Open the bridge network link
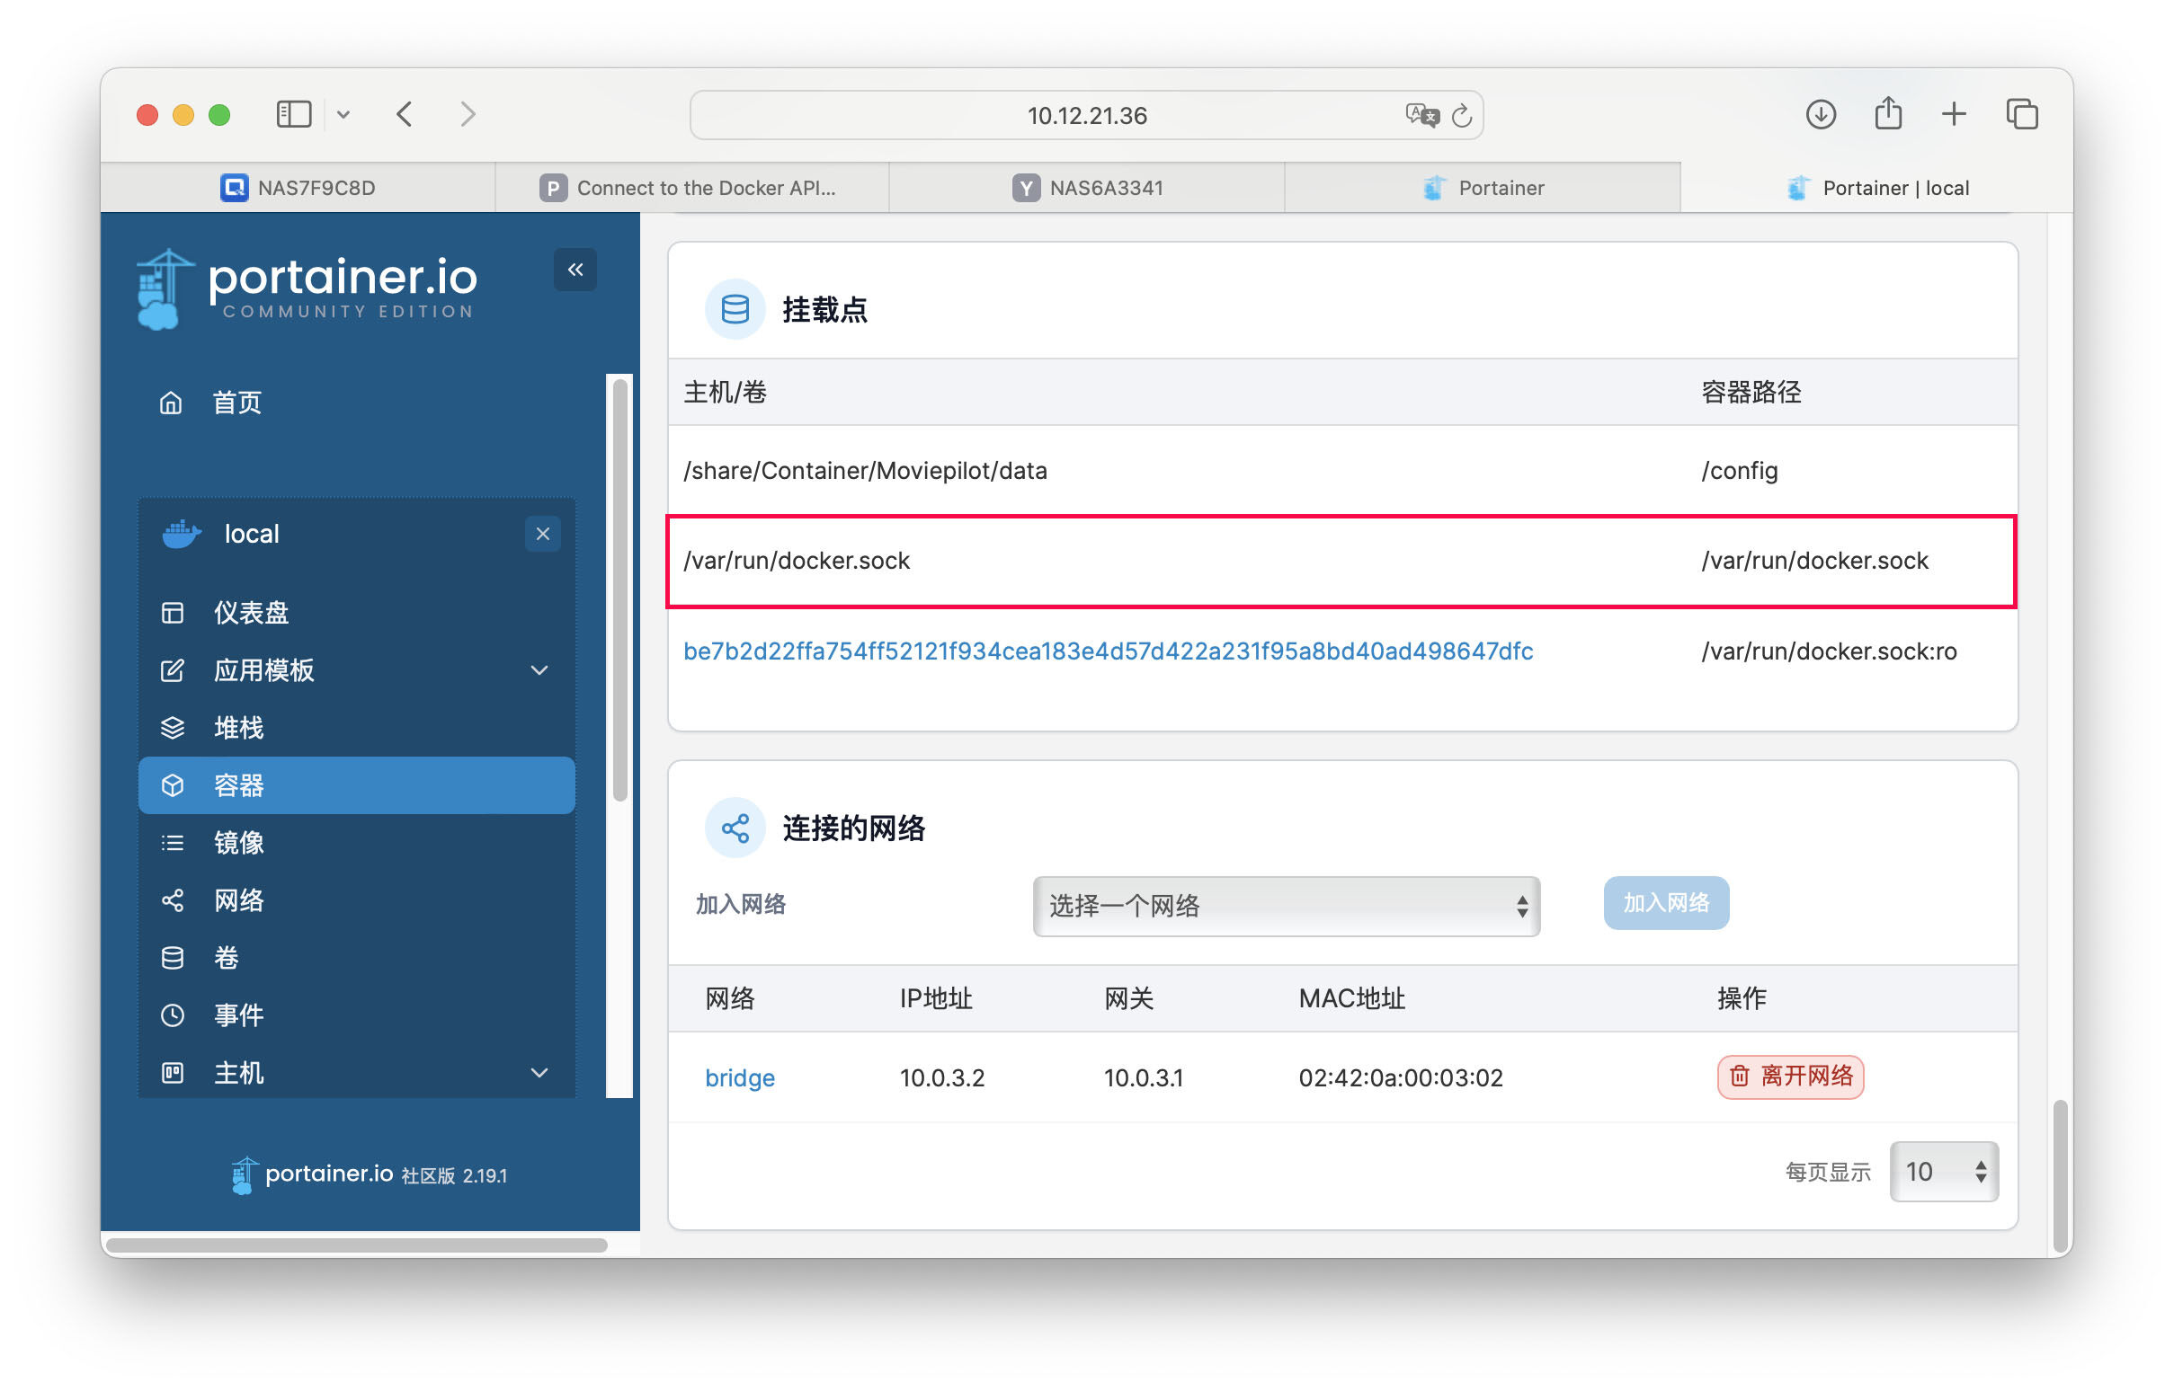This screenshot has height=1391, width=2174. pos(739,1077)
